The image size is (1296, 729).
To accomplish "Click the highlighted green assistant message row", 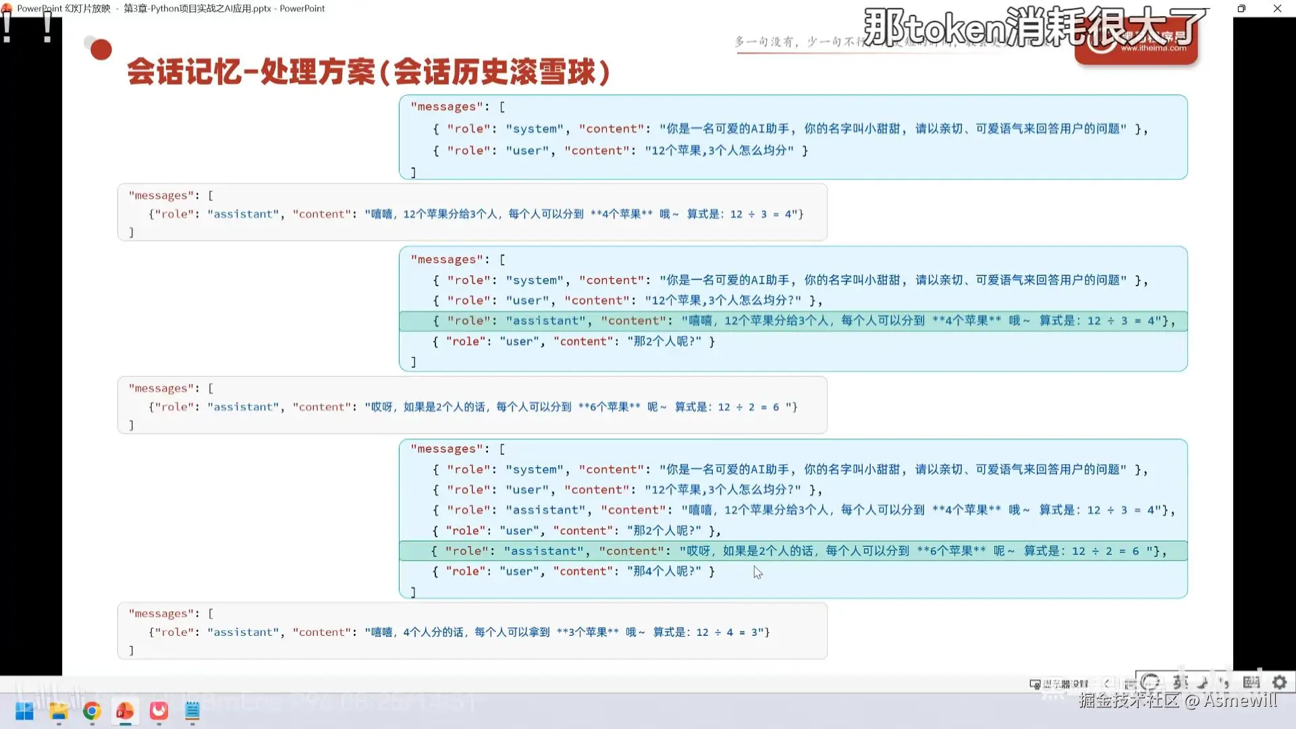I will point(792,551).
